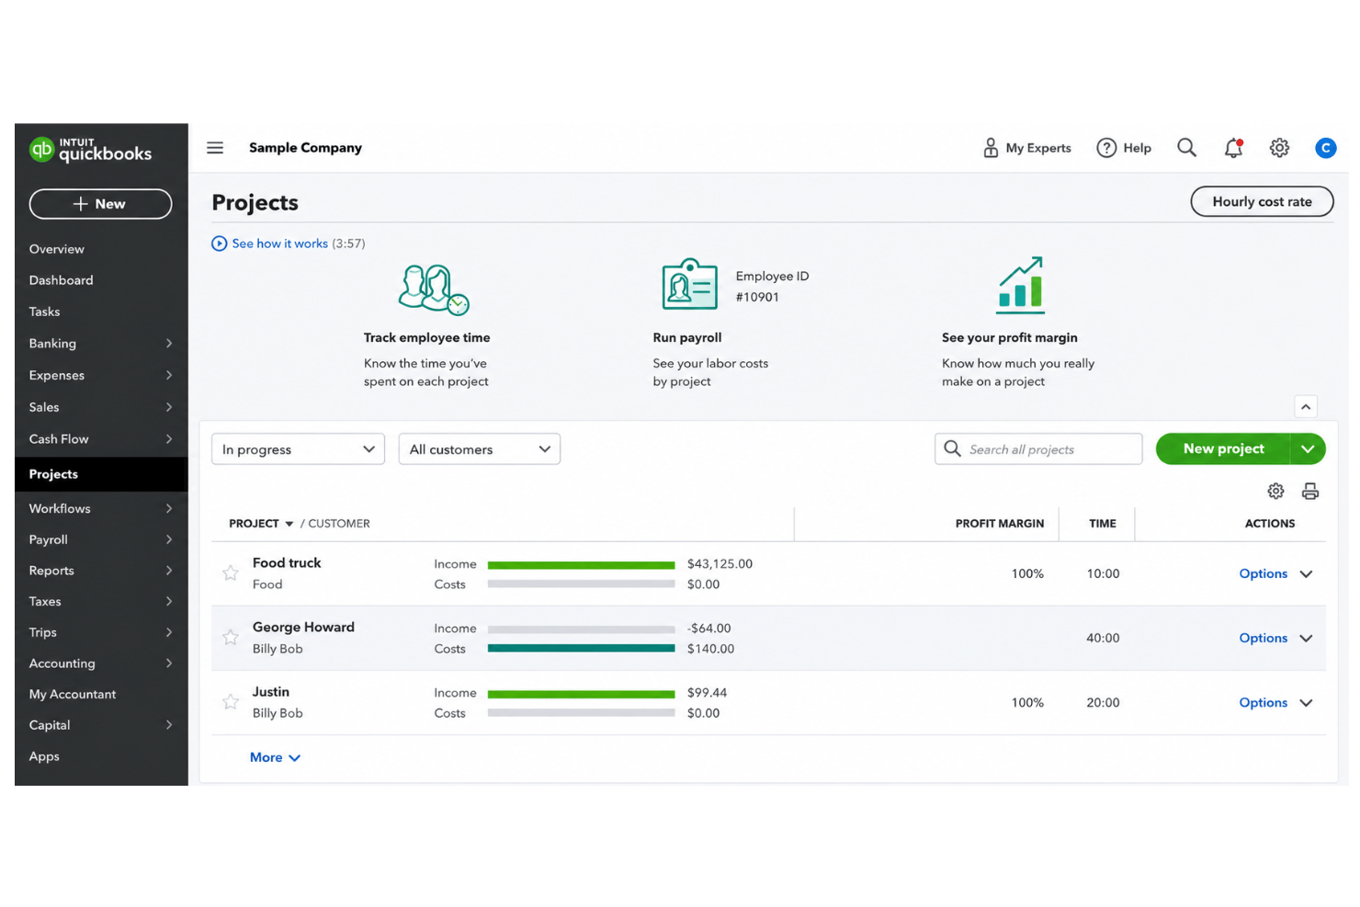Expand Options arrow for George Howard
1360x907 pixels.
tap(1307, 639)
